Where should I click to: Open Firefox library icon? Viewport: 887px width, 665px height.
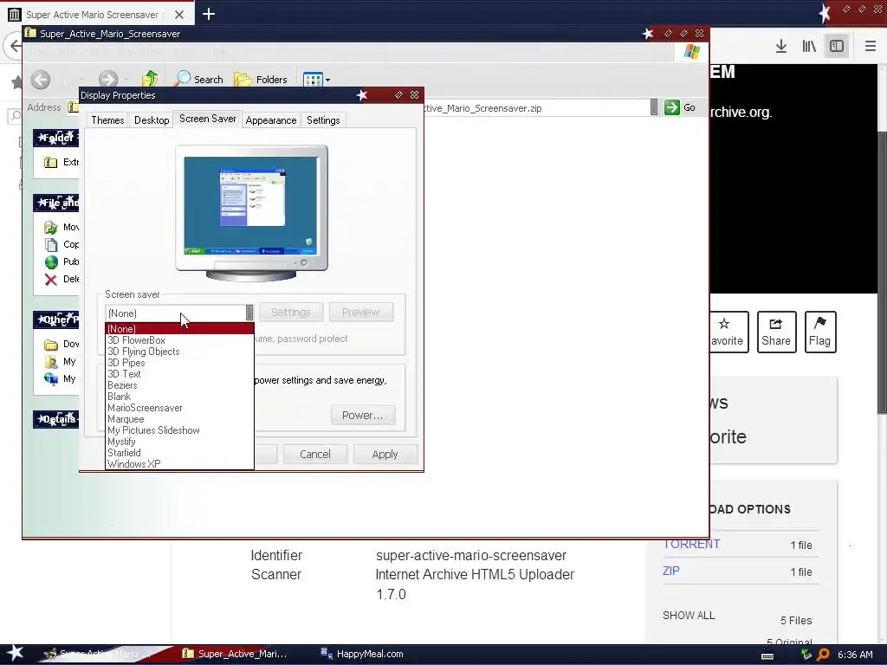coord(809,46)
